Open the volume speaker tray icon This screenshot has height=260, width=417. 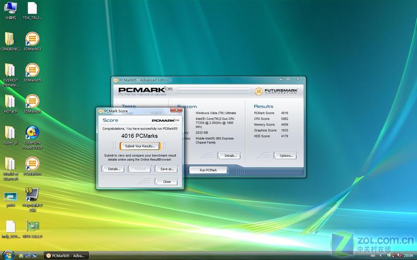click(x=400, y=255)
